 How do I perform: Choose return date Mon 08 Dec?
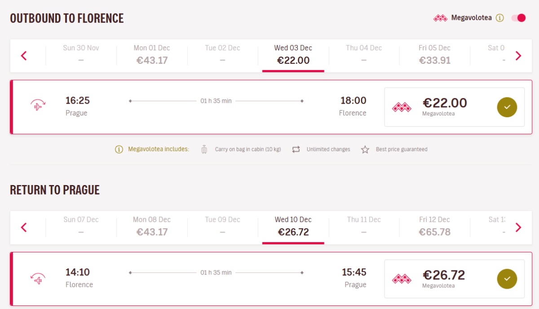coord(152,226)
